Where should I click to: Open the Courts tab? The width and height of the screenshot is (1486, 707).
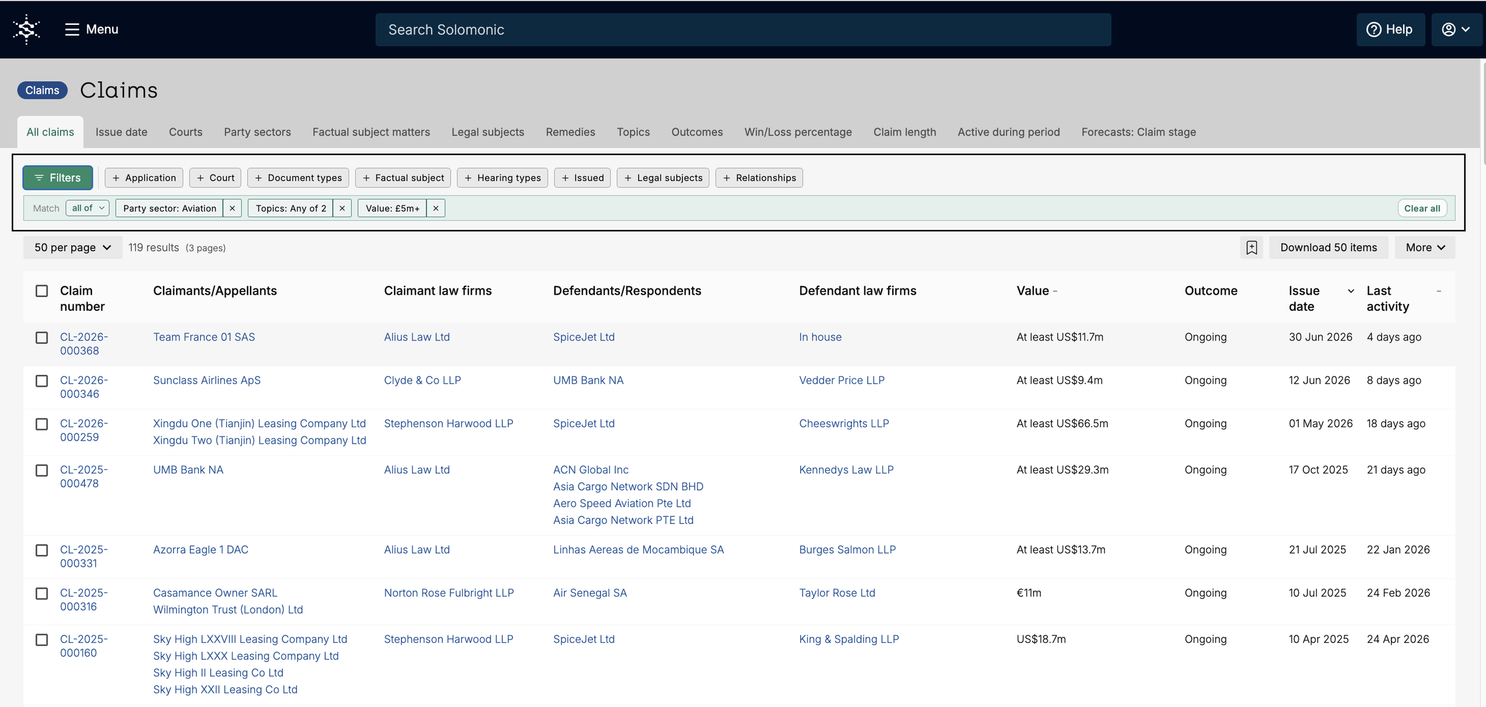point(185,132)
